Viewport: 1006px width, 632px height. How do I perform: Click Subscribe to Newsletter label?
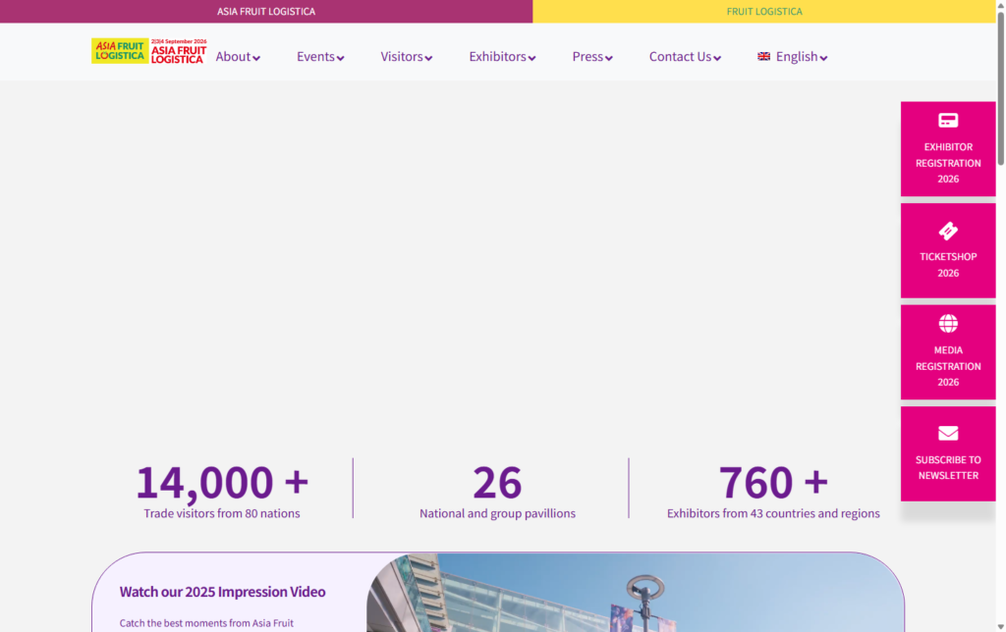tap(948, 467)
